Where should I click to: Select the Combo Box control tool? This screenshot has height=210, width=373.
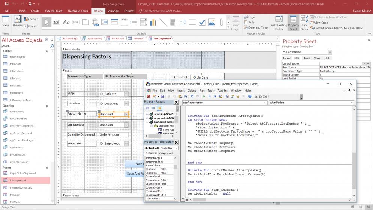click(x=144, y=22)
